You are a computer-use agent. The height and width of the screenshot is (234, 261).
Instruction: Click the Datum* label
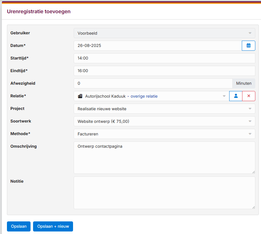point(18,45)
